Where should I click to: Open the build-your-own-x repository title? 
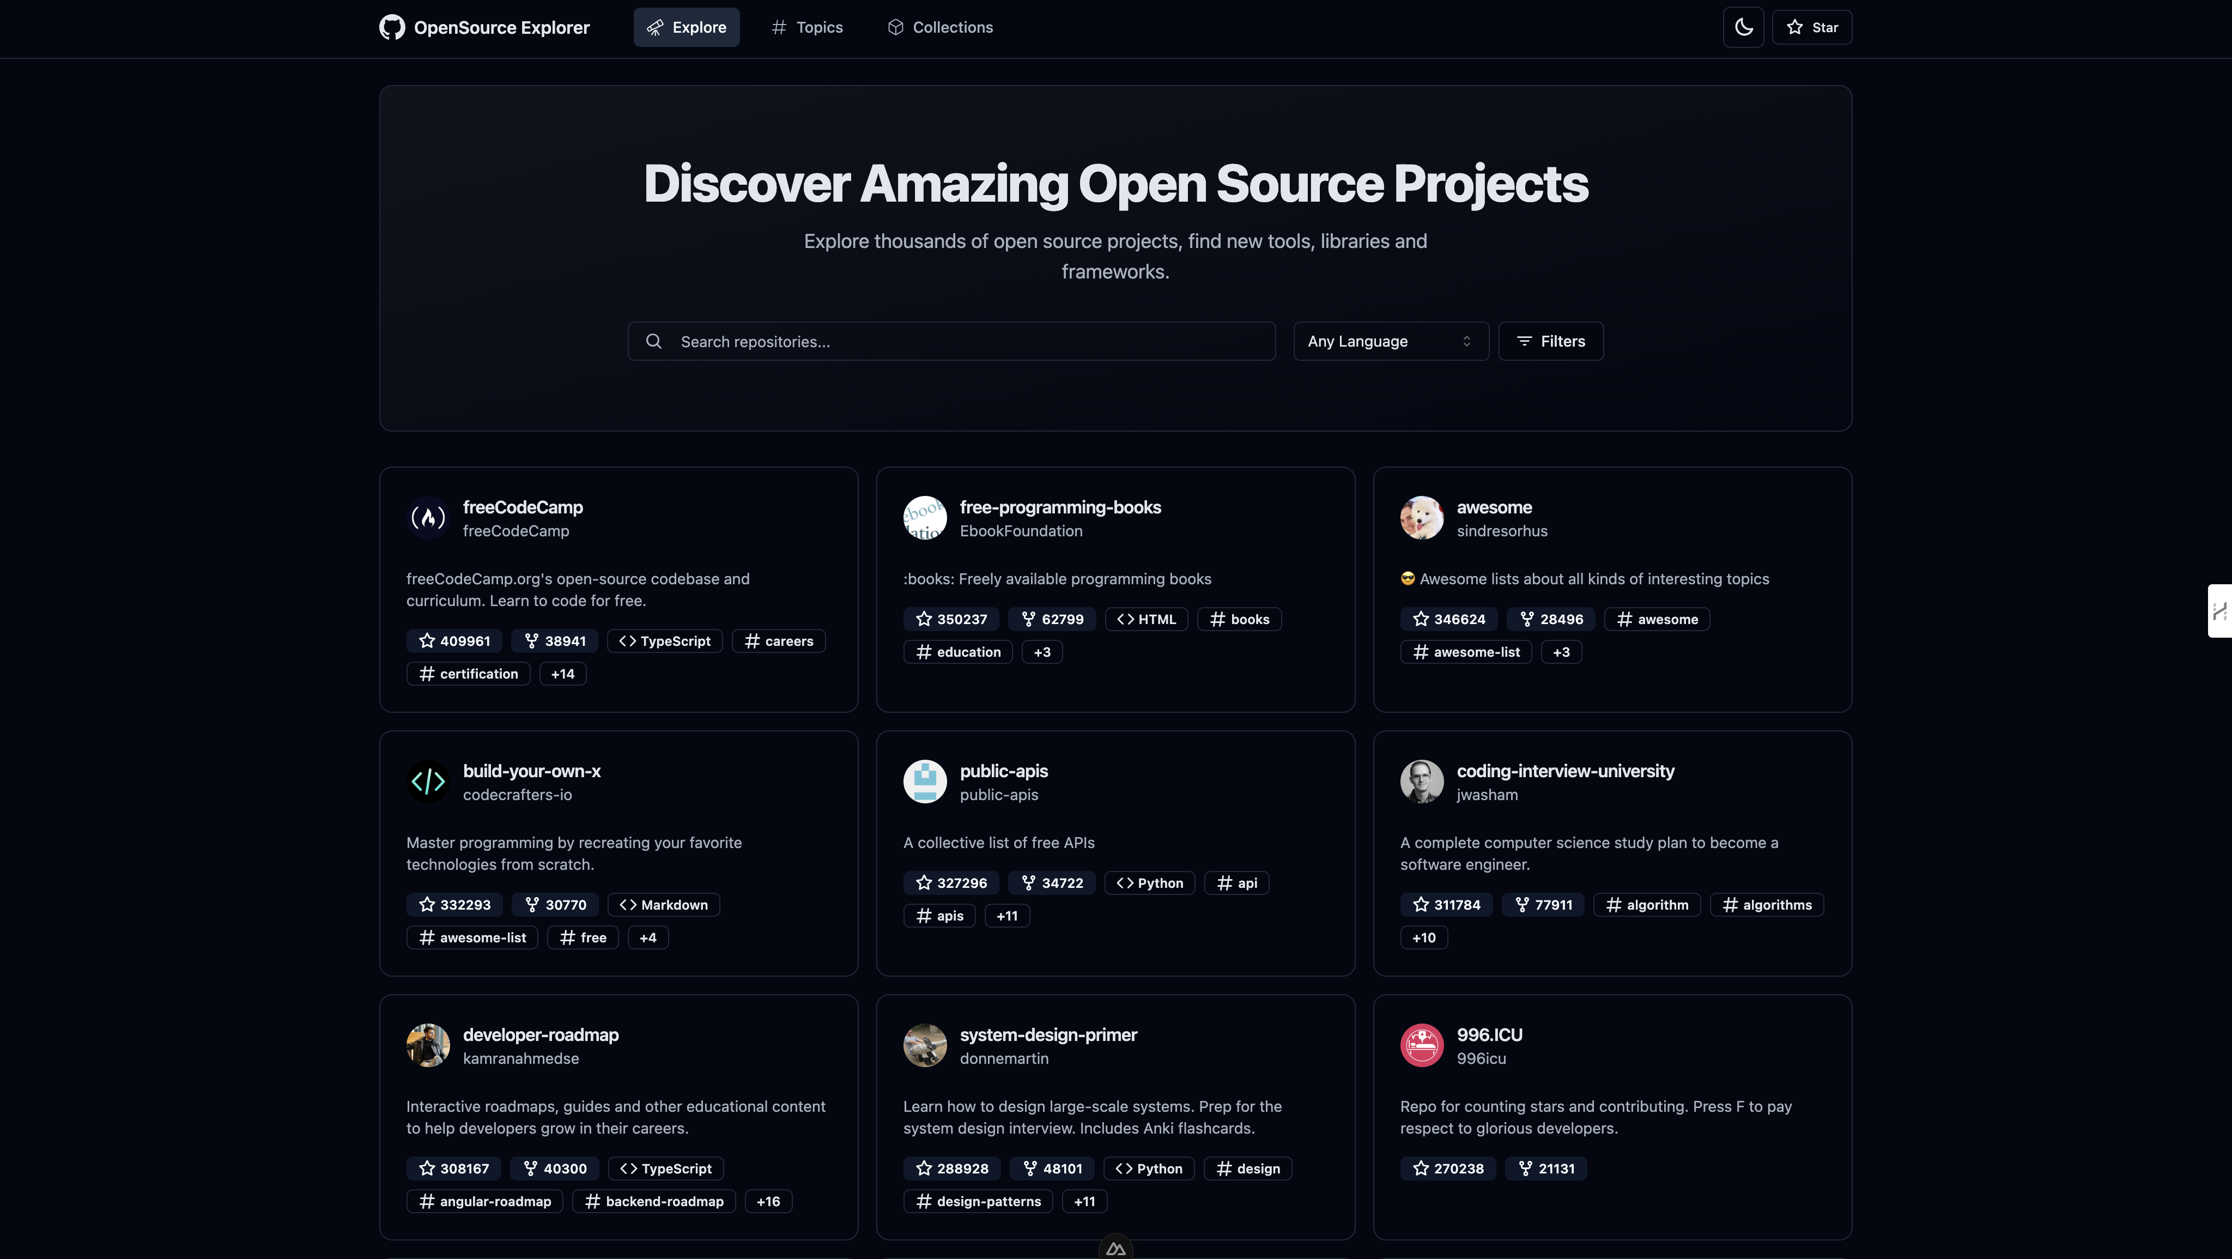pos(531,771)
